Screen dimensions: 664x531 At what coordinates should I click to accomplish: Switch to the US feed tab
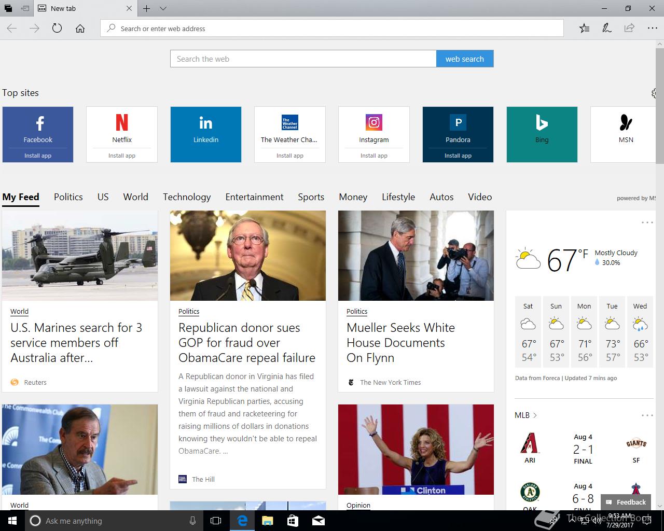(x=103, y=197)
